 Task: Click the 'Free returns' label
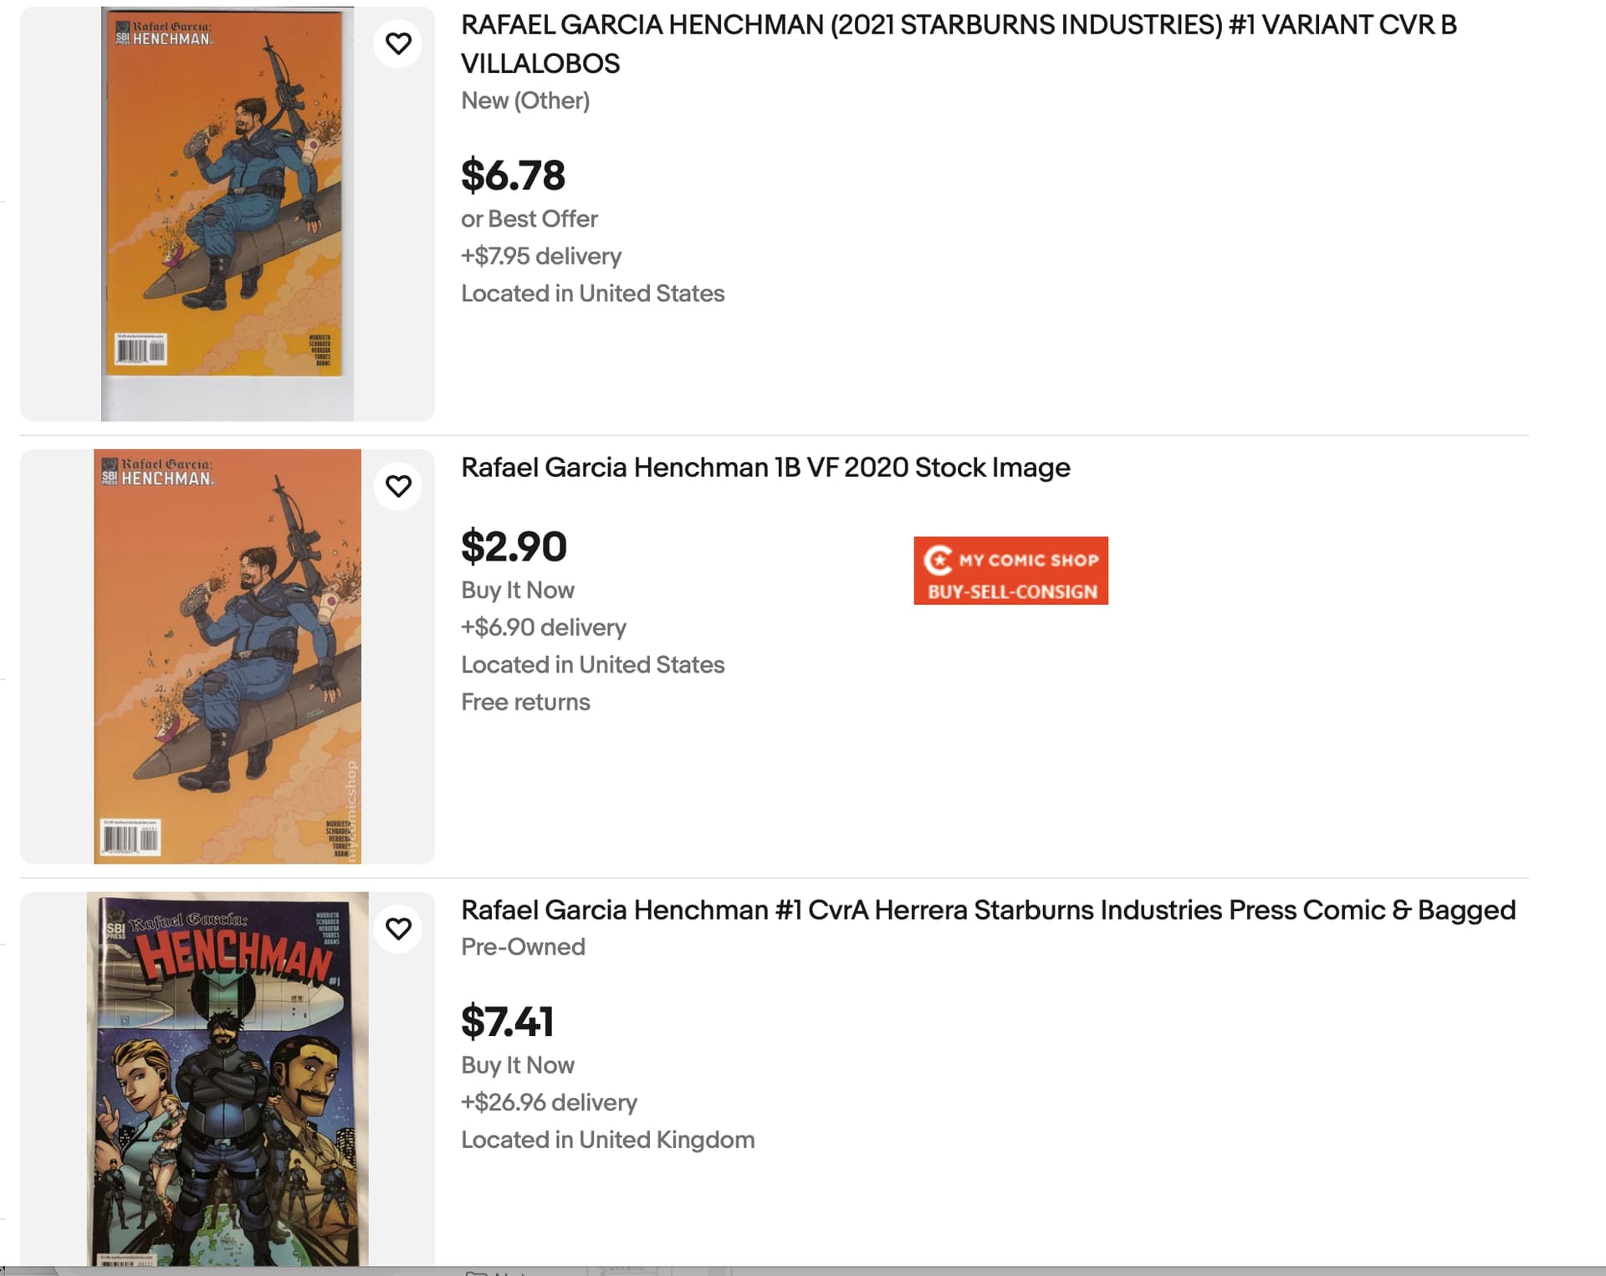pyautogui.click(x=525, y=702)
